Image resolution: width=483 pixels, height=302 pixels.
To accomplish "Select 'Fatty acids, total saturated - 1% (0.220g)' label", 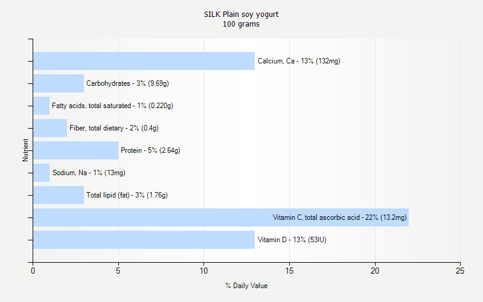I will point(112,106).
